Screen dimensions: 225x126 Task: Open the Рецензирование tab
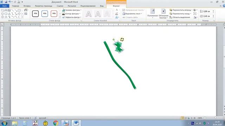(x=88, y=6)
